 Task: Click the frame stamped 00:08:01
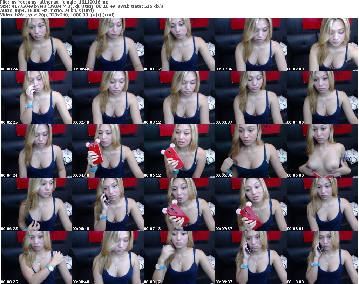pos(323,204)
